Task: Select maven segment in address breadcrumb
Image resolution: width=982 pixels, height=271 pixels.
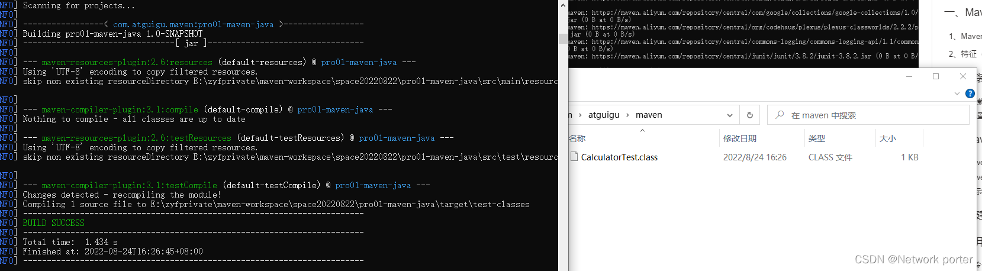Action: click(649, 115)
